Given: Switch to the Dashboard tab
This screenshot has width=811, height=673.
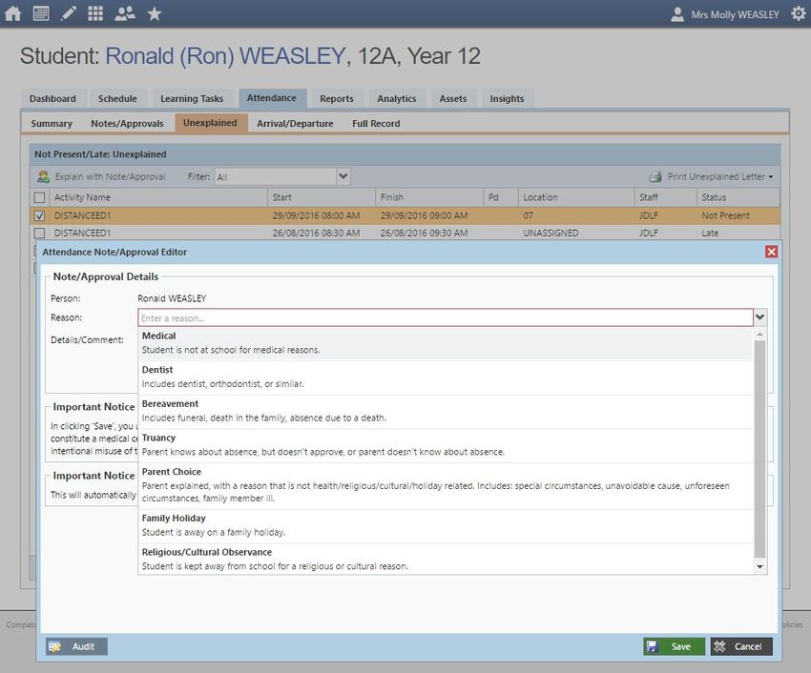Looking at the screenshot, I should [52, 99].
